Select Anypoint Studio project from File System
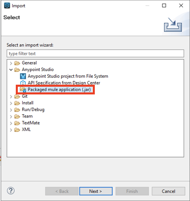This screenshot has height=201, width=190. [x=68, y=76]
